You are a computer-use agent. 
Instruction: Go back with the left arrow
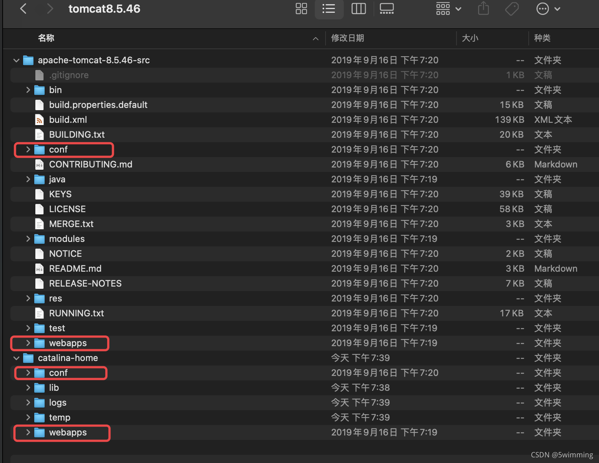pyautogui.click(x=23, y=9)
